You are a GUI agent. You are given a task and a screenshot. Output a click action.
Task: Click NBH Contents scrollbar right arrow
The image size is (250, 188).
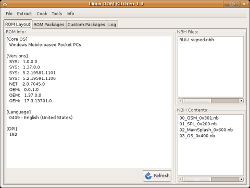pos(241,179)
